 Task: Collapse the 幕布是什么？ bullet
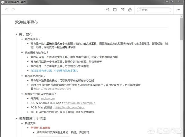coord(22,39)
